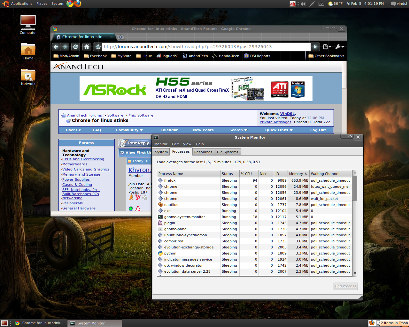Click the Chrome address bar
This screenshot has width=409, height=327.
(206, 47)
